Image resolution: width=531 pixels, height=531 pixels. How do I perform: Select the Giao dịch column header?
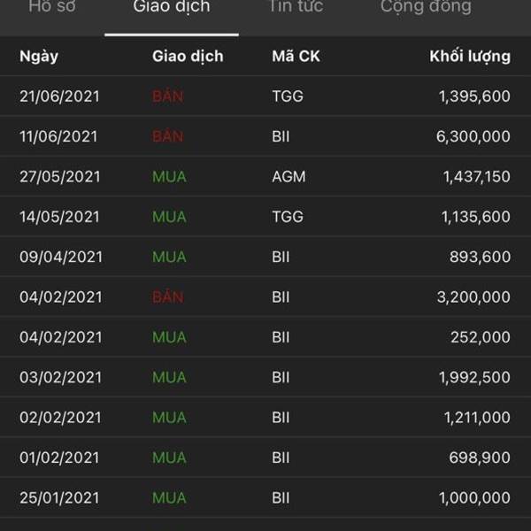188,57
